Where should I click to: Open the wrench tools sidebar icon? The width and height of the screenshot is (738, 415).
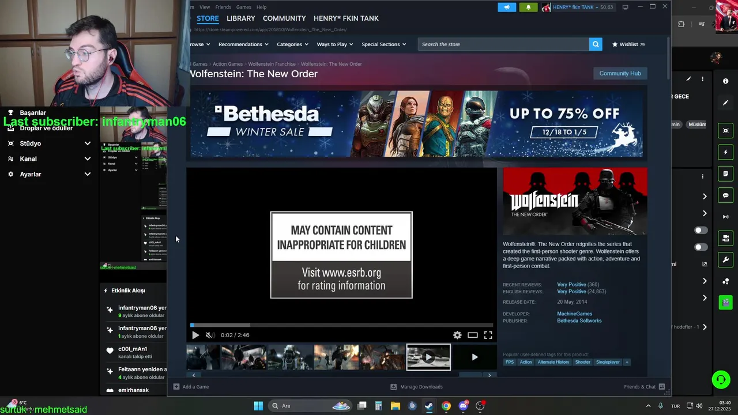coord(725,260)
